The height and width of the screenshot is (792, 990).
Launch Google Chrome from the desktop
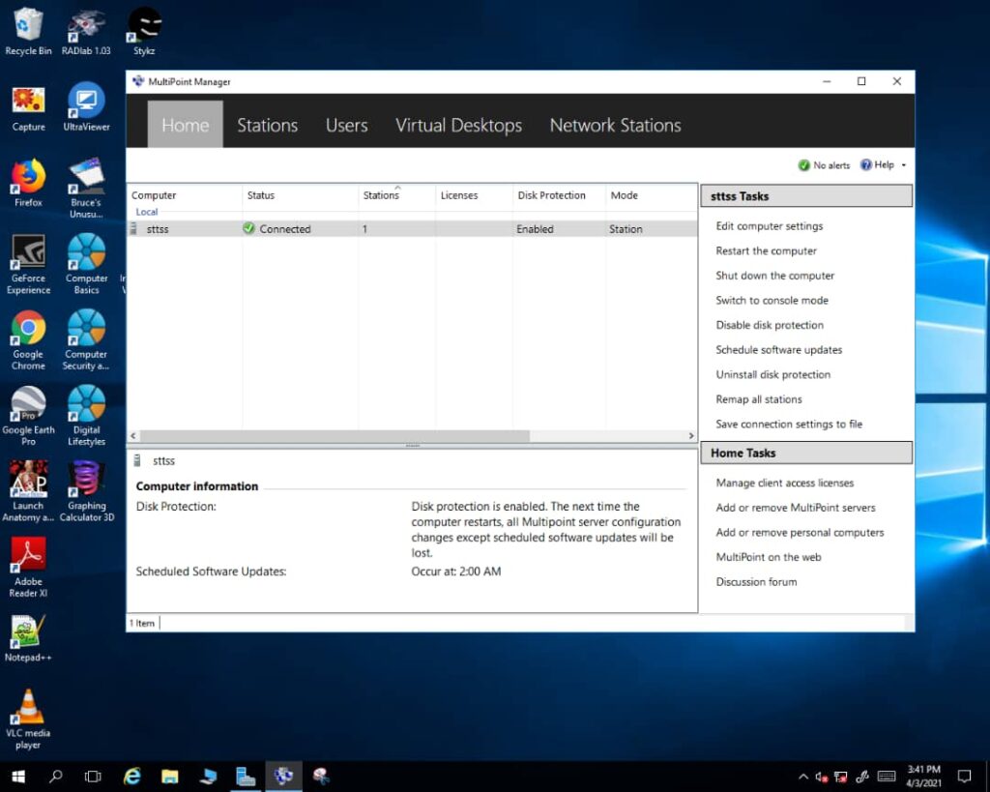pos(28,340)
